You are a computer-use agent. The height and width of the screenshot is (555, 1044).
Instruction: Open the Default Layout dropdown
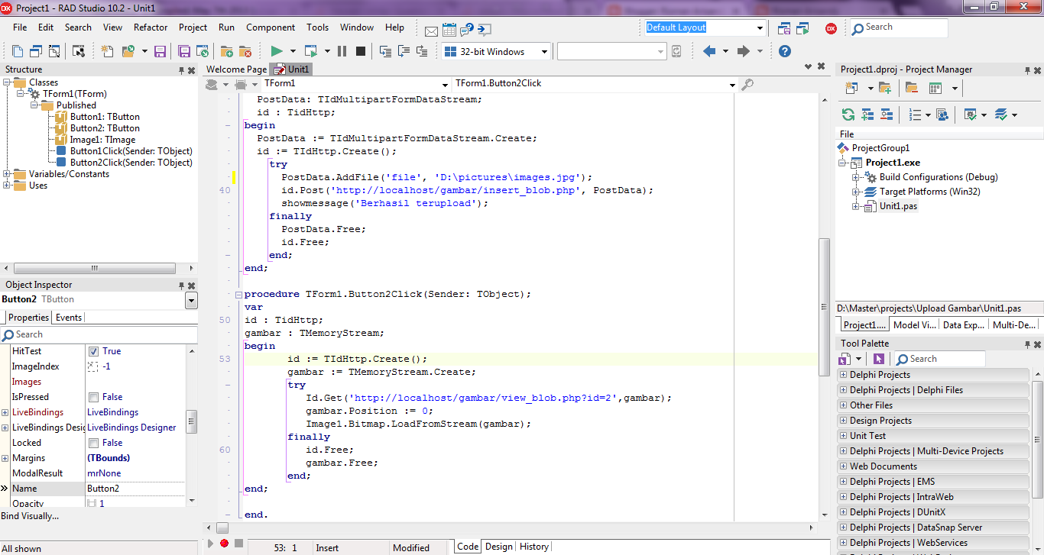coord(761,27)
